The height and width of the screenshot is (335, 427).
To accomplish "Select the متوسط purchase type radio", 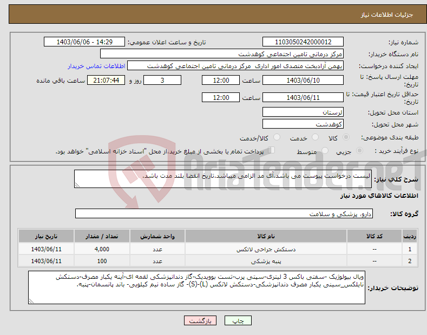I will coord(325,150).
